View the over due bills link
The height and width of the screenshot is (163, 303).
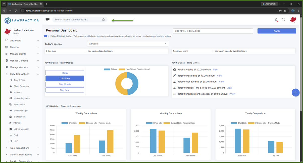click(x=222, y=82)
